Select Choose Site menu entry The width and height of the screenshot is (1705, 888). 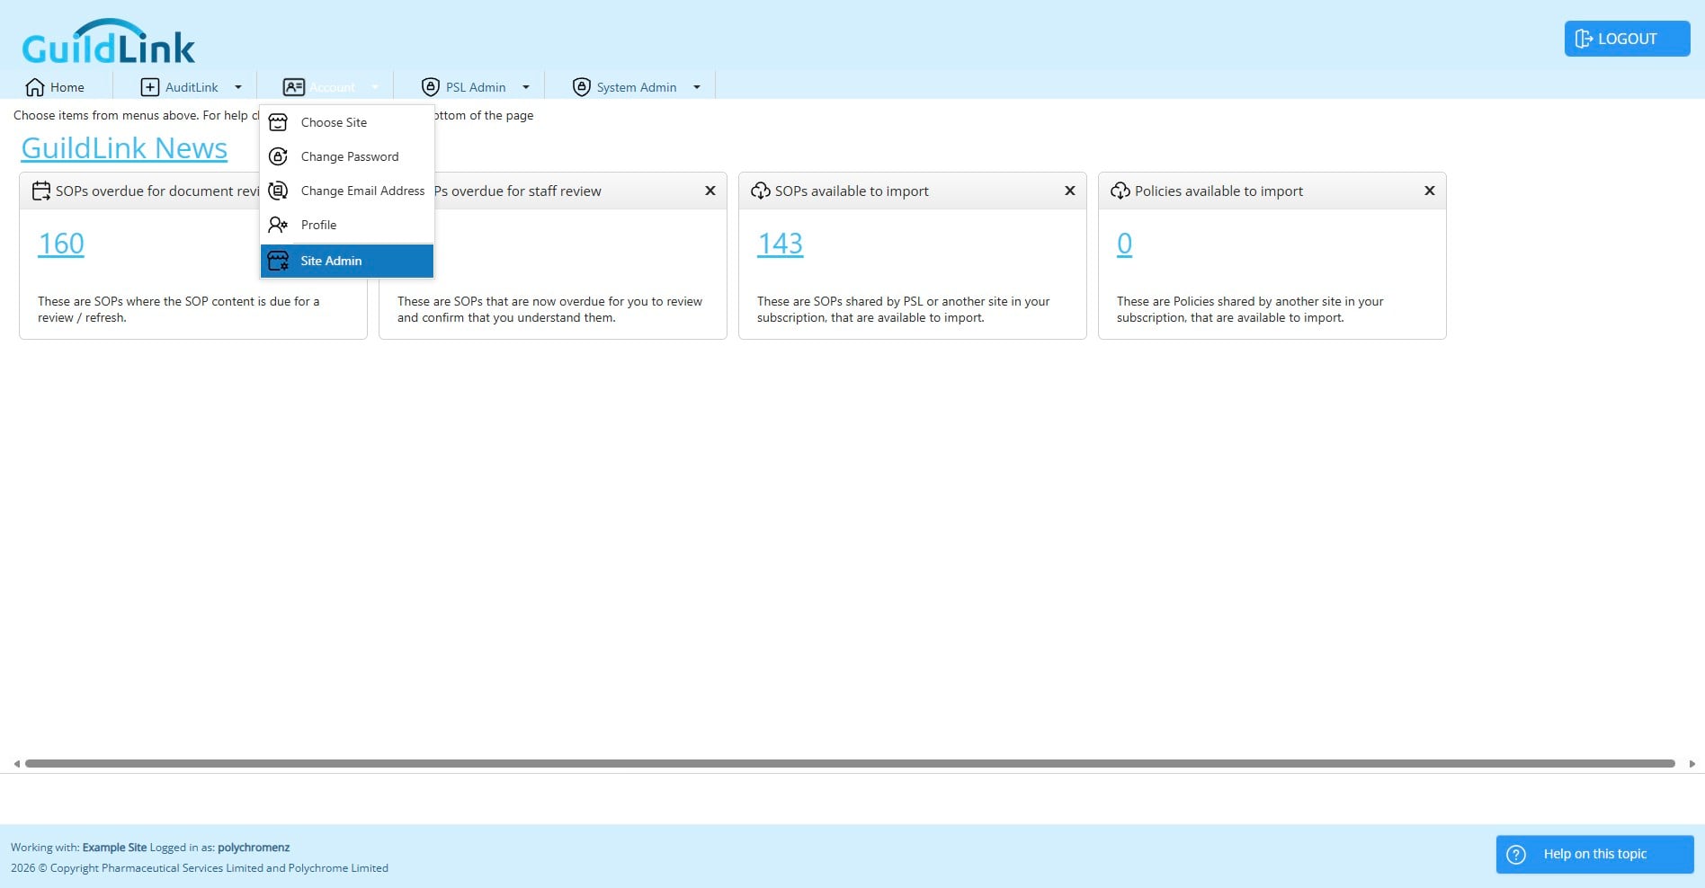point(347,122)
